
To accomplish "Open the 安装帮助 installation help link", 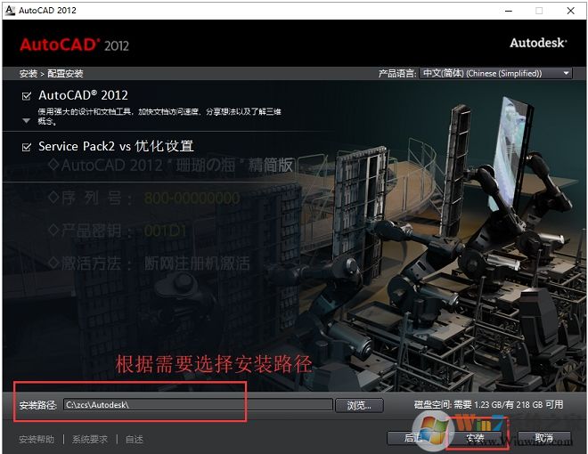I will pyautogui.click(x=37, y=439).
